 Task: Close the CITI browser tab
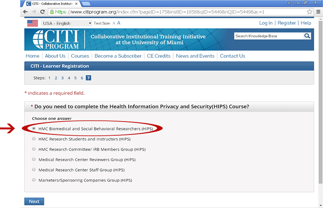[76, 4]
